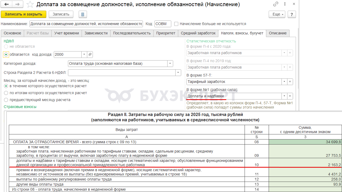This screenshot has width=342, height=192.
Task: Click the report list icon button
Action: click(83, 14)
